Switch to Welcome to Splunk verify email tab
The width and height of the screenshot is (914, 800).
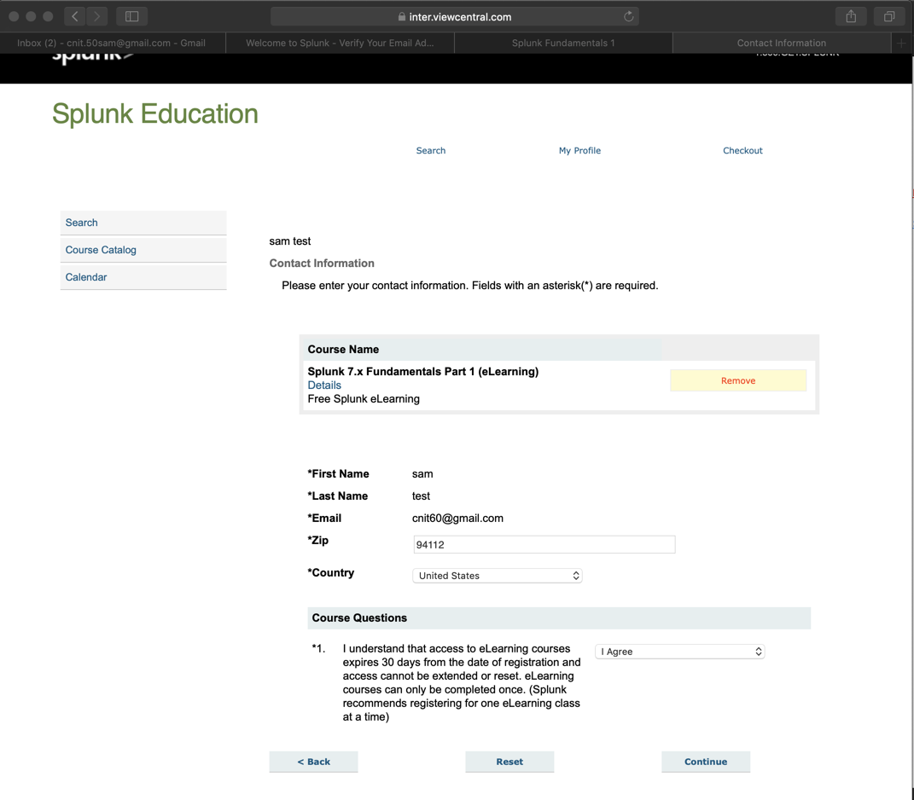[x=340, y=43]
